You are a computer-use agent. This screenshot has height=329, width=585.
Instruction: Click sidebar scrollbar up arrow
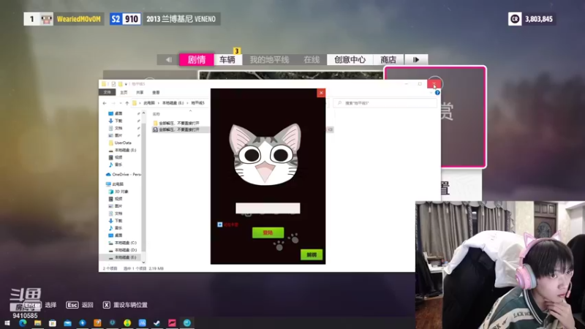click(x=143, y=113)
